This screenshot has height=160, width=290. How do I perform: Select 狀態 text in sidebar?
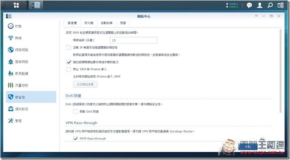point(18,26)
